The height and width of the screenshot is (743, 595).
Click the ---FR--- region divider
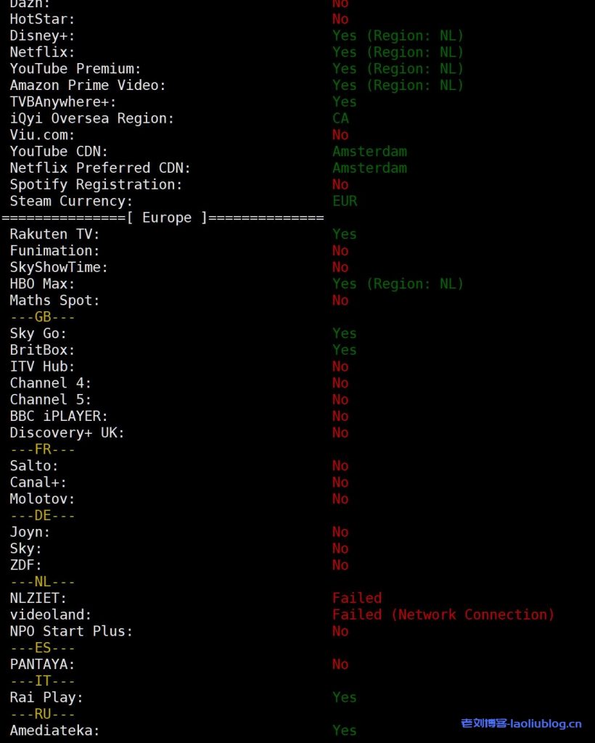point(42,449)
